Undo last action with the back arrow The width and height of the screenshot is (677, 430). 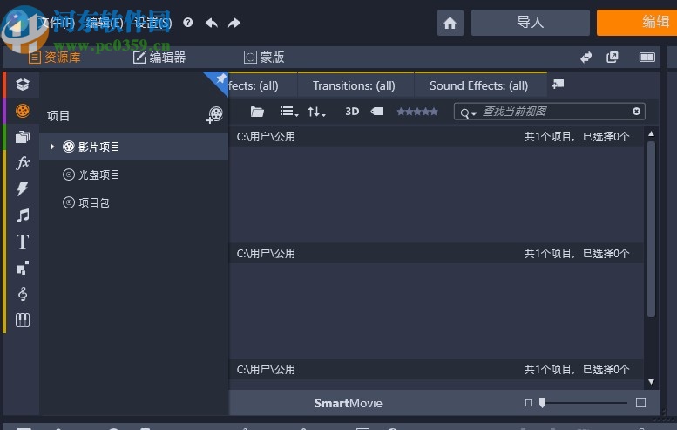pyautogui.click(x=211, y=23)
